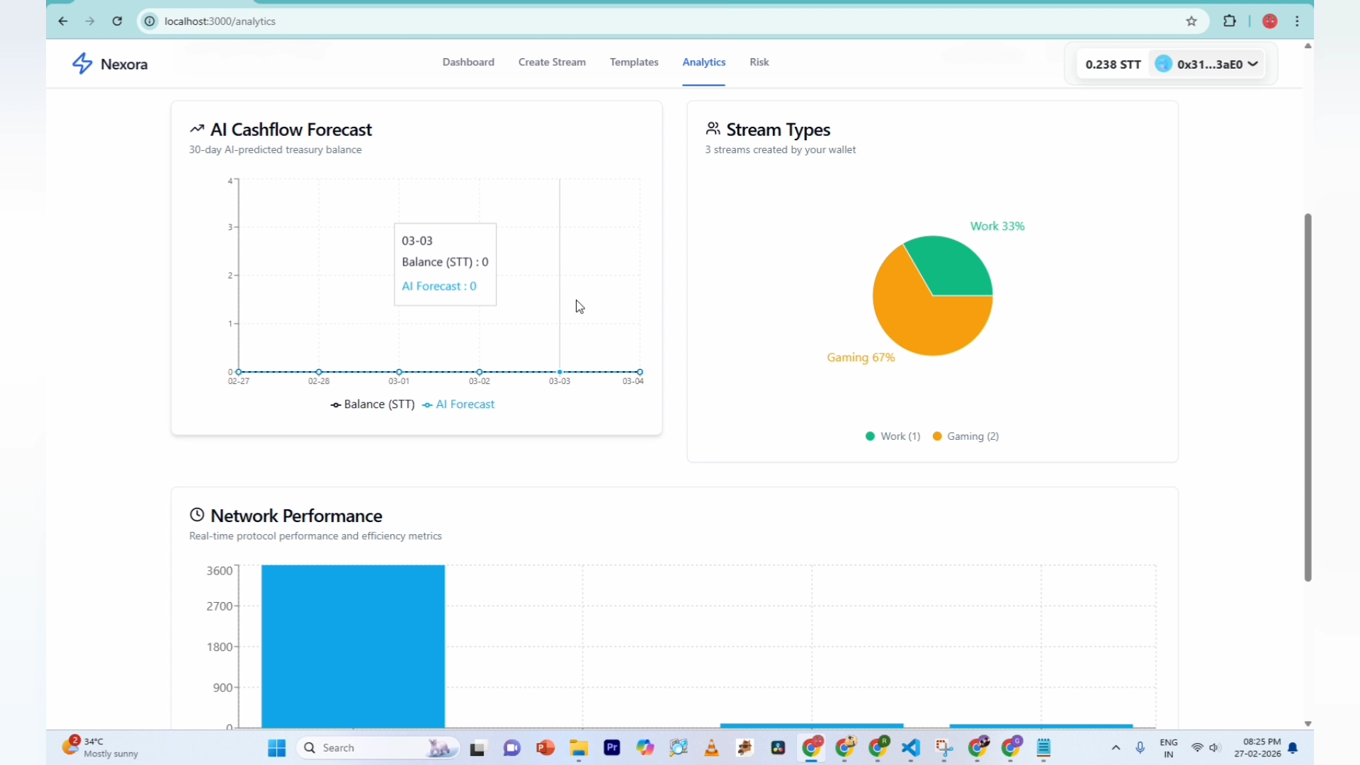Click the Gaming (2) orange legend swatch

coord(937,436)
